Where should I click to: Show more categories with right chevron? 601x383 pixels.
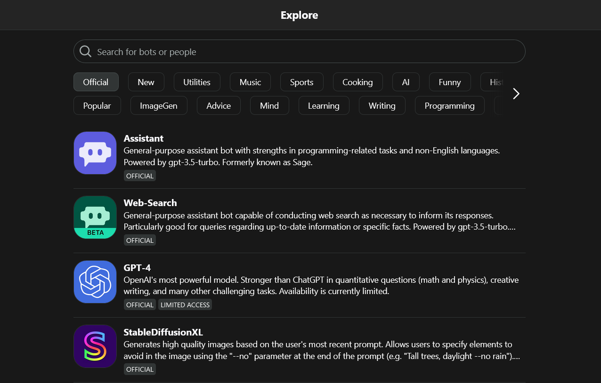(x=516, y=94)
